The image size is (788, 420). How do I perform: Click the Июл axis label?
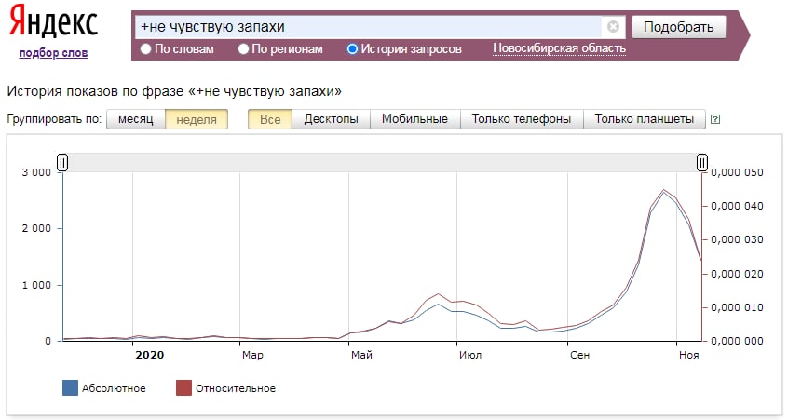point(470,355)
